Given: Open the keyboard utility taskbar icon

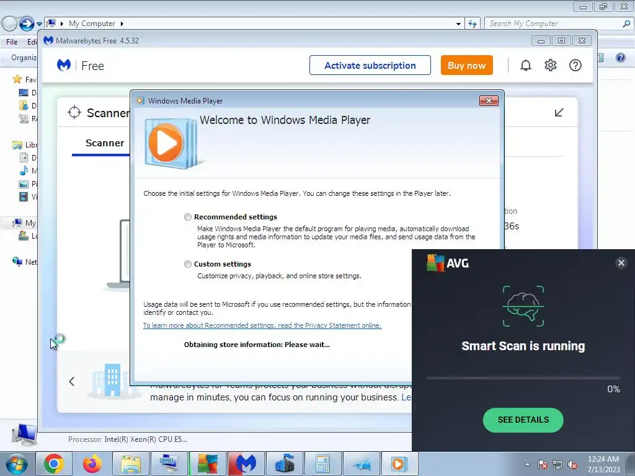Looking at the screenshot, I should pyautogui.click(x=169, y=464).
